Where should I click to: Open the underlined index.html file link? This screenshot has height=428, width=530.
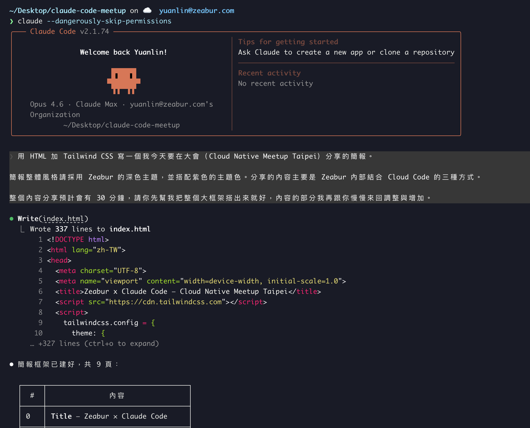tap(63, 219)
